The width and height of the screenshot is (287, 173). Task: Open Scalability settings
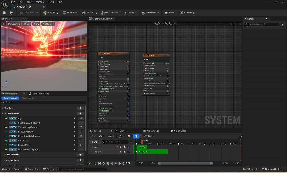[187, 13]
